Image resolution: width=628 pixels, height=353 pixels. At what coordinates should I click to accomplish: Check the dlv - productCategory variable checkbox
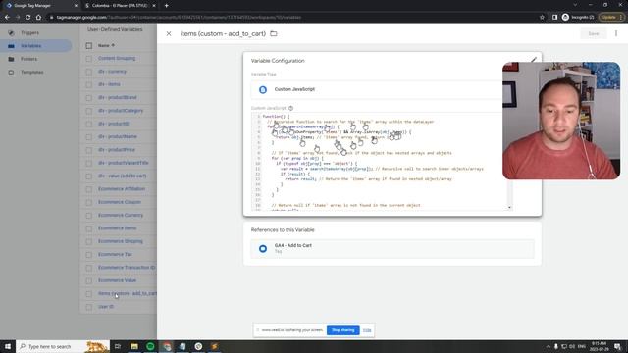[x=89, y=111]
